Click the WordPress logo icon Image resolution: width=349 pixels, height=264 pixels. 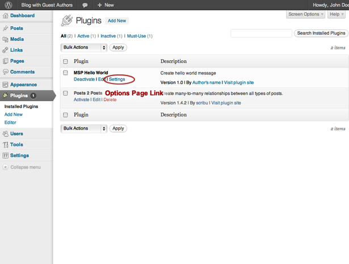9,5
